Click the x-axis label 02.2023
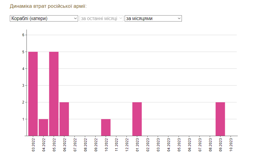Screen dimensions: 277x163 (x=148, y=145)
